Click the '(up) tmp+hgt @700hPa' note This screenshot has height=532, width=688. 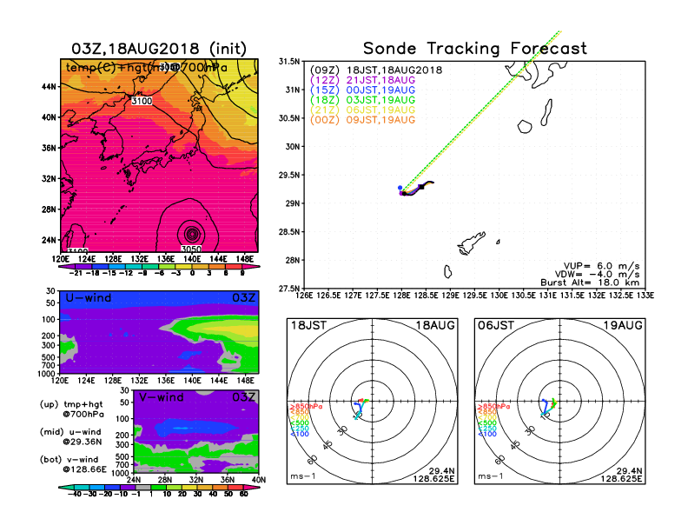[x=71, y=409]
